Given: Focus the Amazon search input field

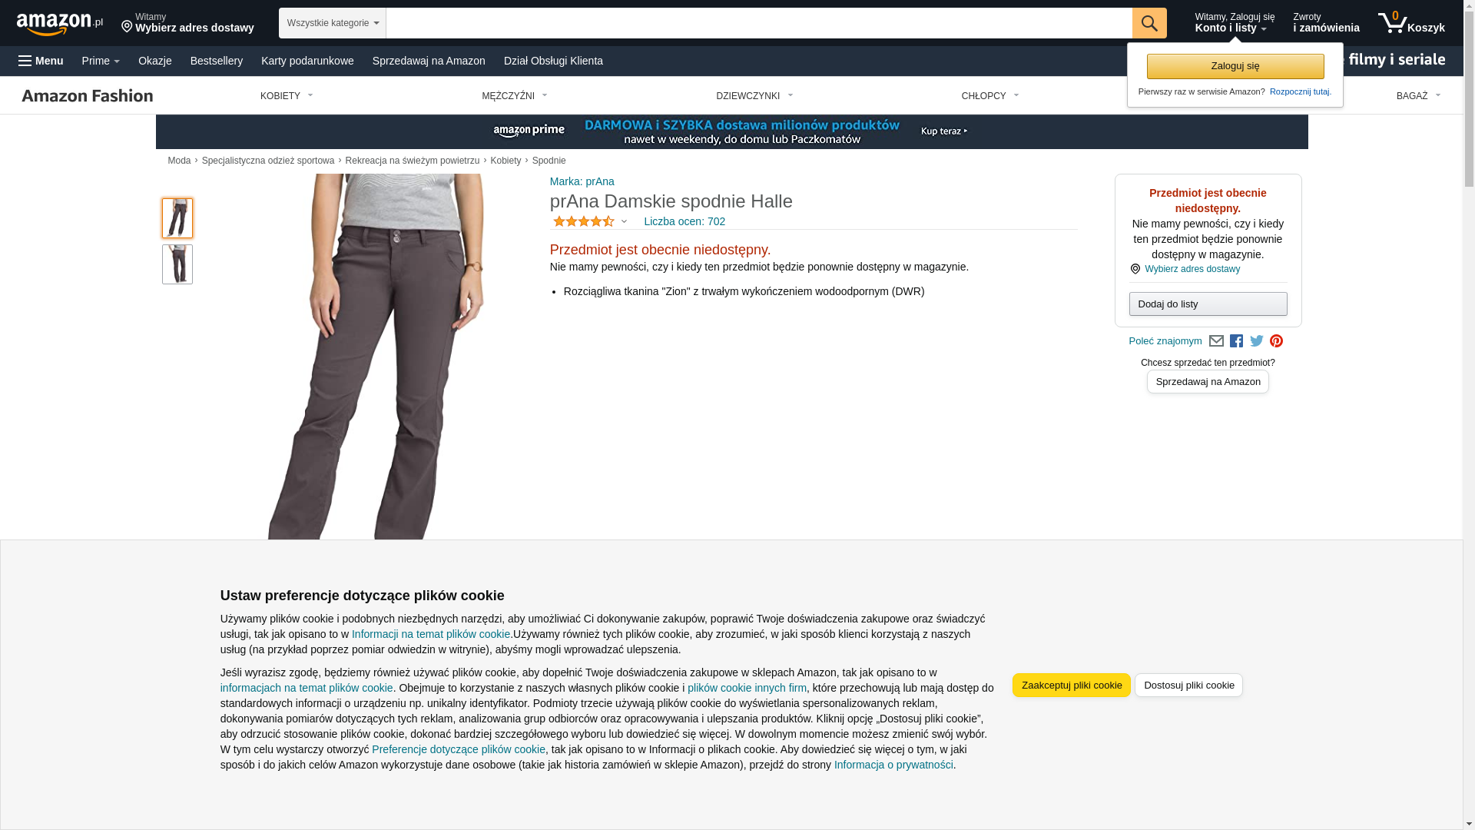Looking at the screenshot, I should (759, 23).
